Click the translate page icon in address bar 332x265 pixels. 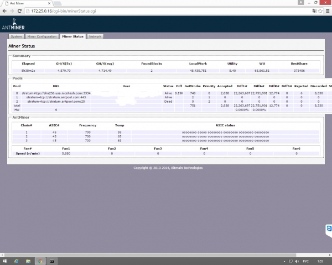315,11
